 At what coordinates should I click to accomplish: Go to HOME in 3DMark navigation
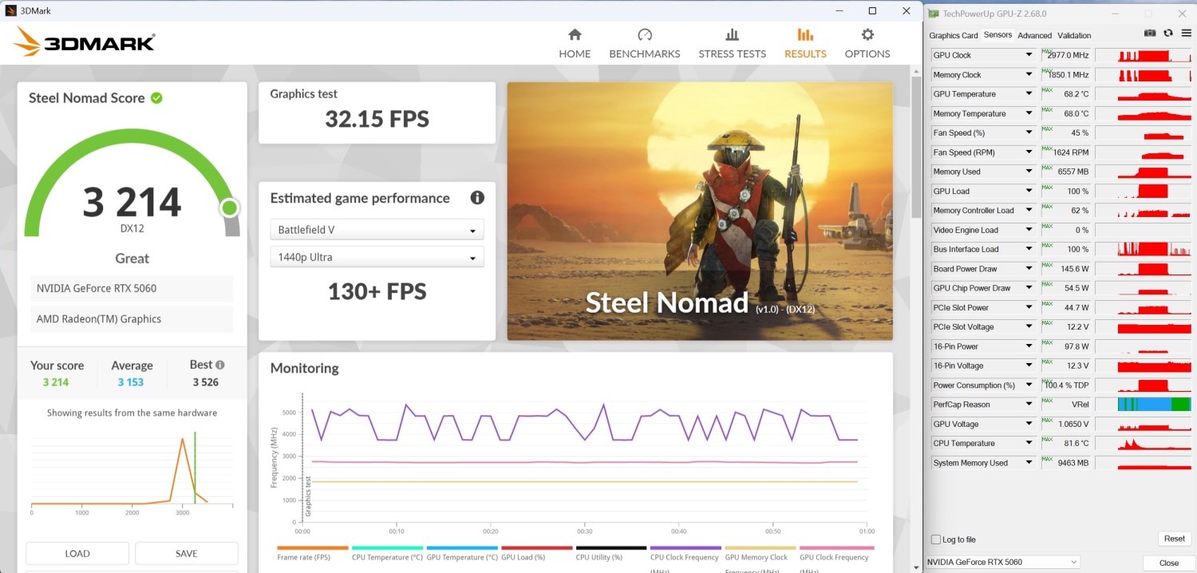pos(575,44)
